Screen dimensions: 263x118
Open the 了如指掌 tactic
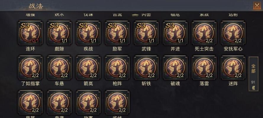[x=30, y=68]
